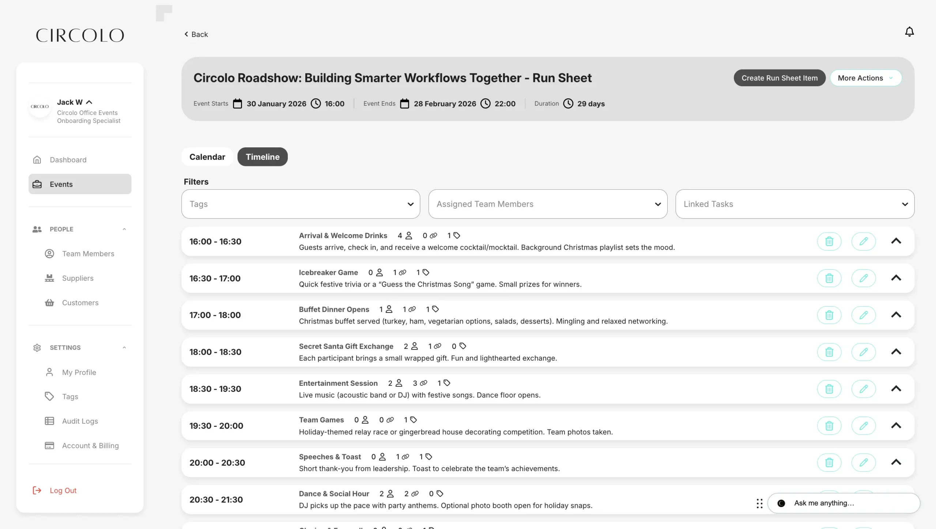Screen dimensions: 936x529
Task: Edit the Secret Santa Gift Exchange item
Action: click(x=863, y=352)
